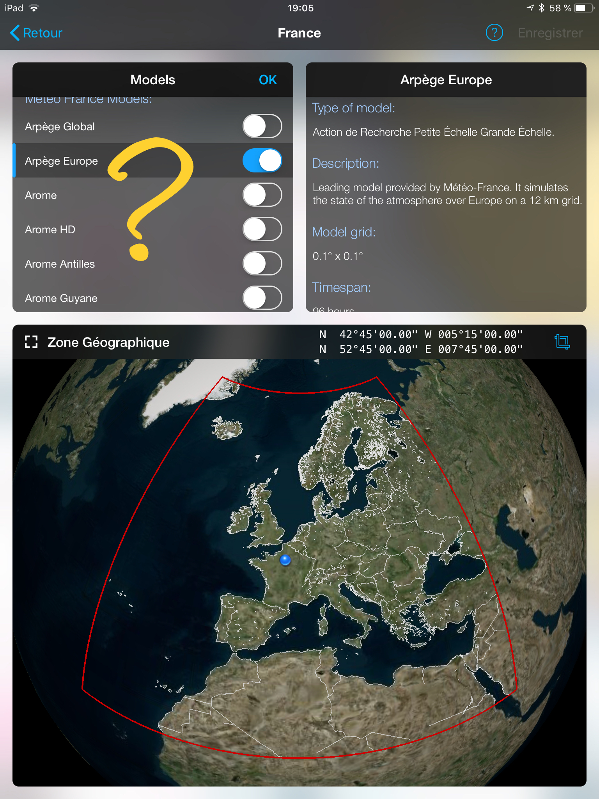
Task: Tap the Description heading
Action: pos(346,163)
